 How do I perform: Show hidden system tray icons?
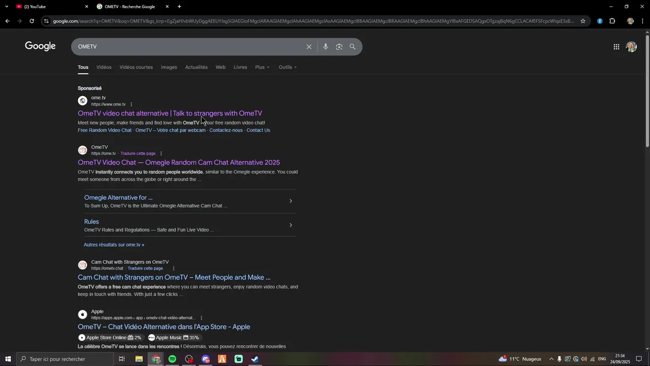[551, 359]
